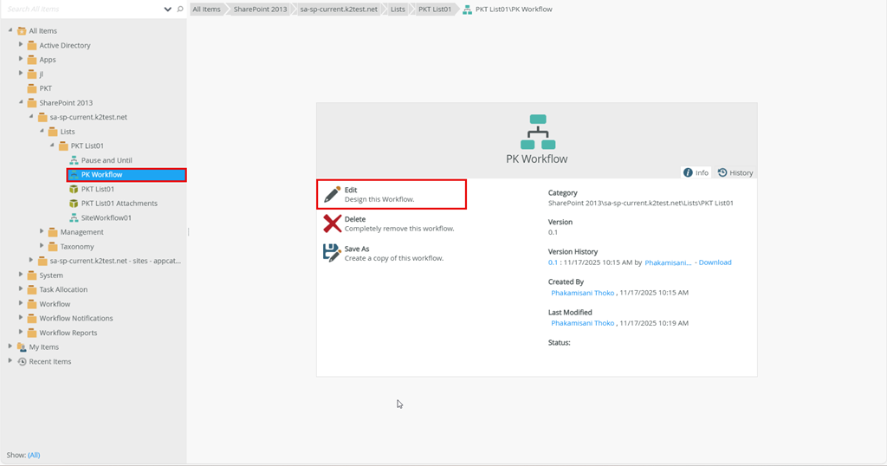The width and height of the screenshot is (887, 466).
Task: Click the Workflow Notifications folder icon
Action: click(x=32, y=319)
